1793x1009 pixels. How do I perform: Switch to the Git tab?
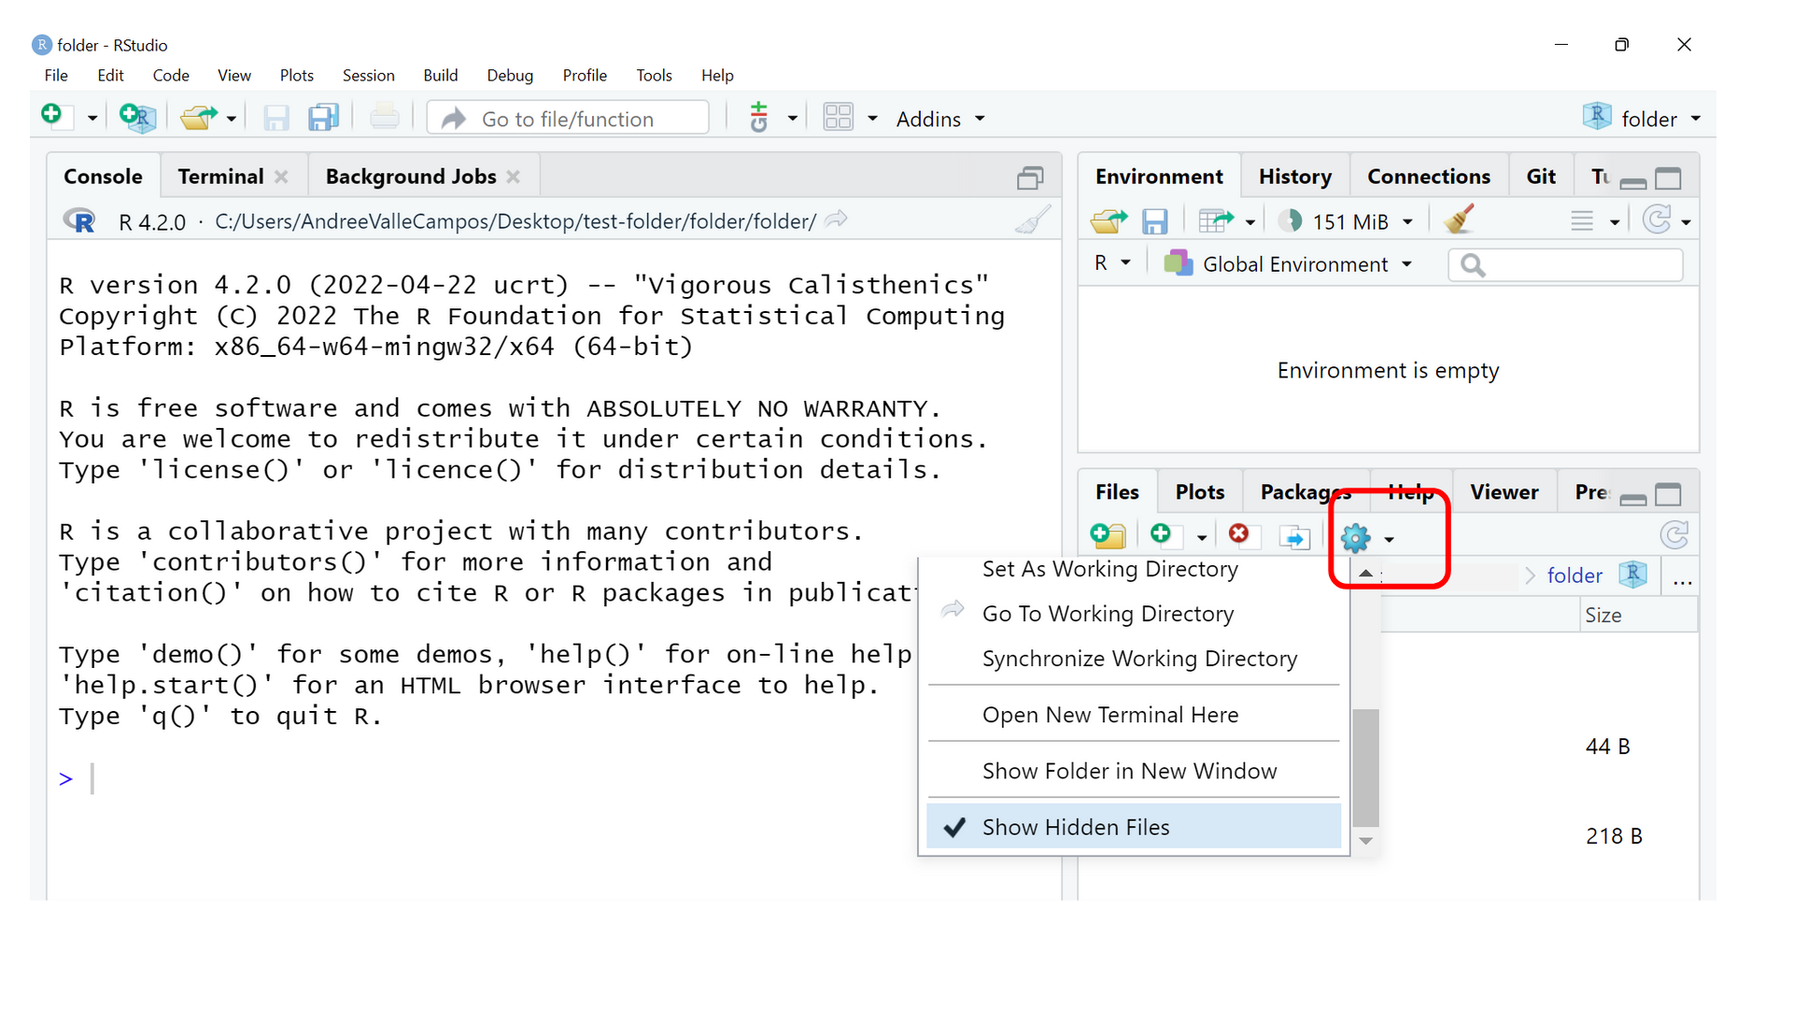[x=1541, y=177]
